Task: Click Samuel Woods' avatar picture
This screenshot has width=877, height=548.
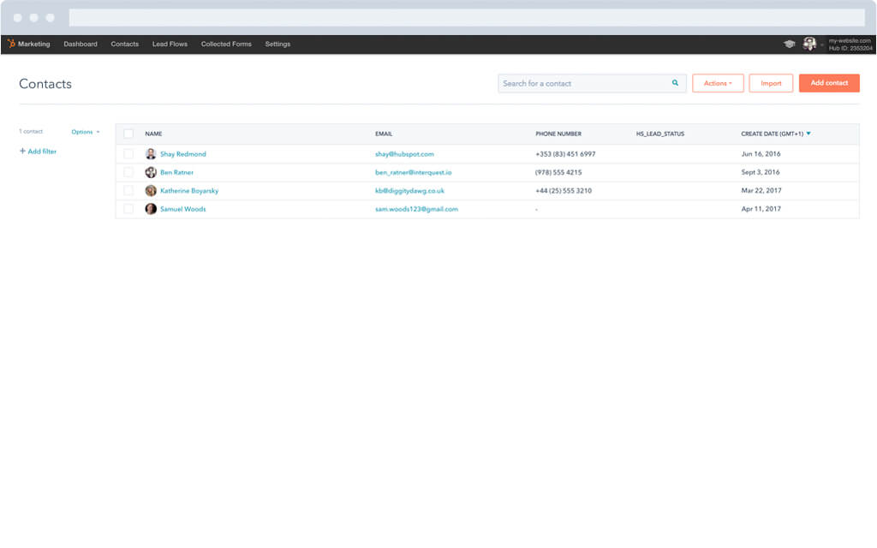Action: [151, 209]
